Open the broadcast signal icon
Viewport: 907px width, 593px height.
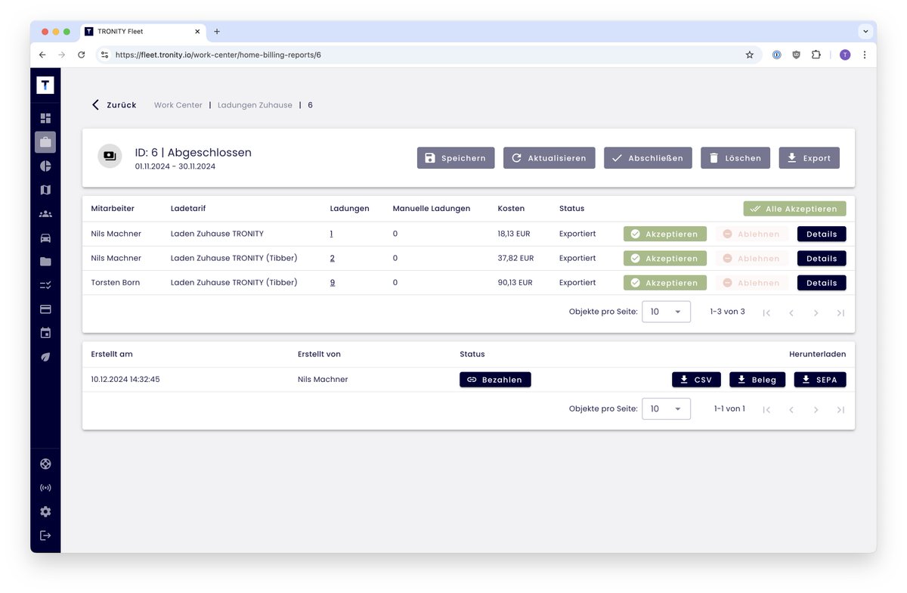[45, 488]
